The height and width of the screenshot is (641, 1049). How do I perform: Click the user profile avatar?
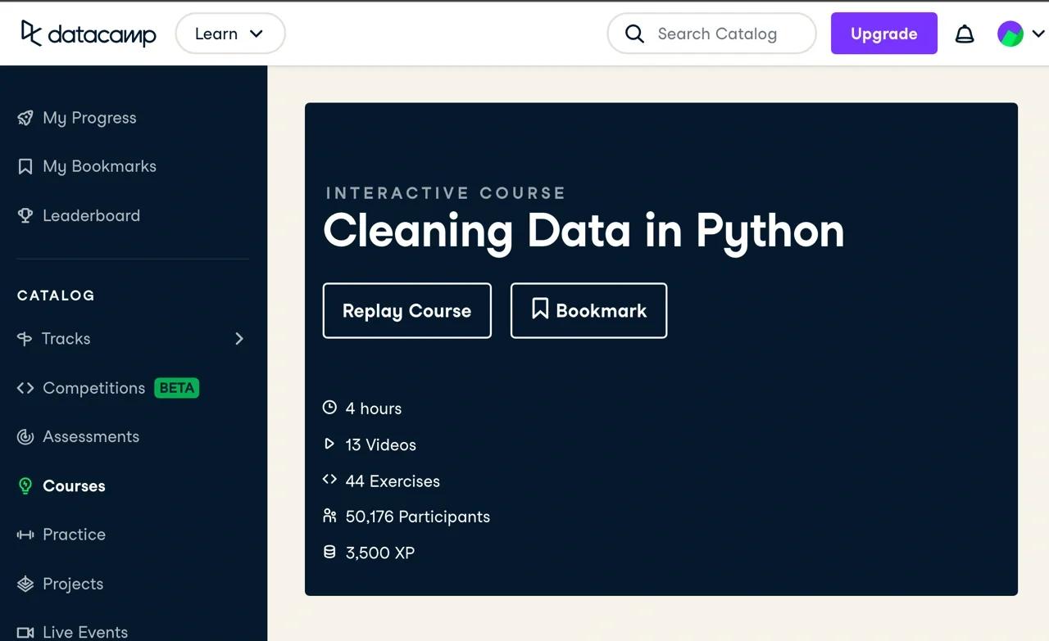[1010, 34]
